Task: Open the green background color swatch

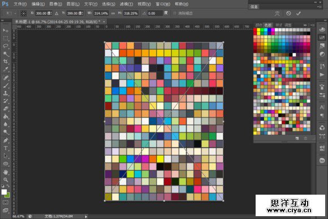Action: click(8, 196)
